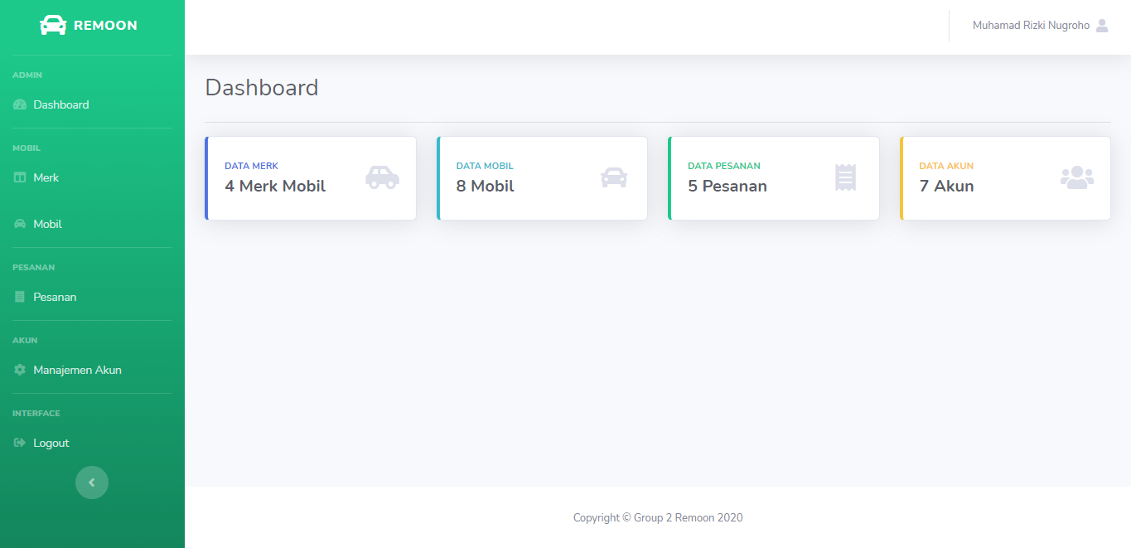Click the receipt icon on Data Pesanan card
1131x548 pixels.
(845, 177)
